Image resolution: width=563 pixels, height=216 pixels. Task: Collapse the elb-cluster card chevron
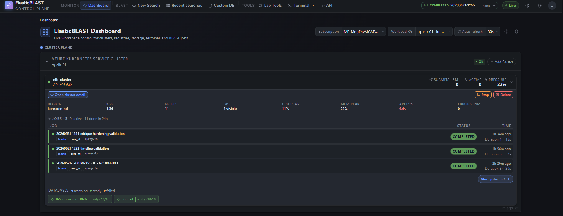point(511,82)
